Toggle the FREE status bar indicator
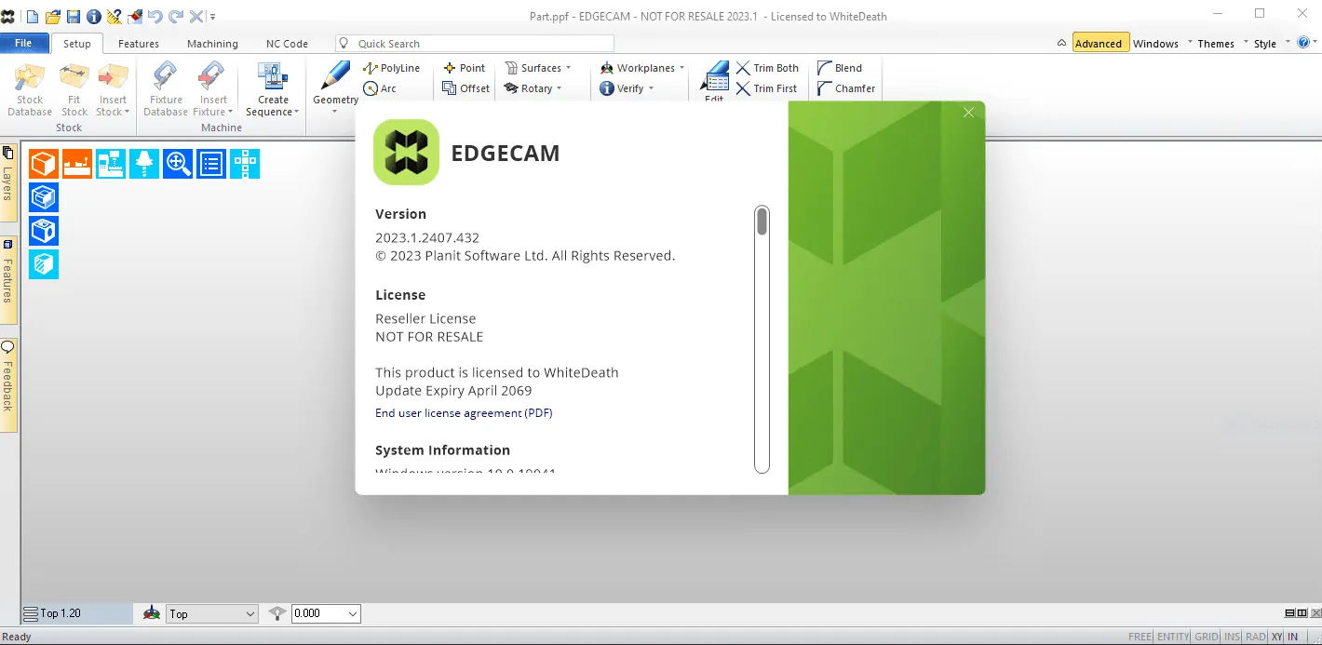 pos(1140,637)
